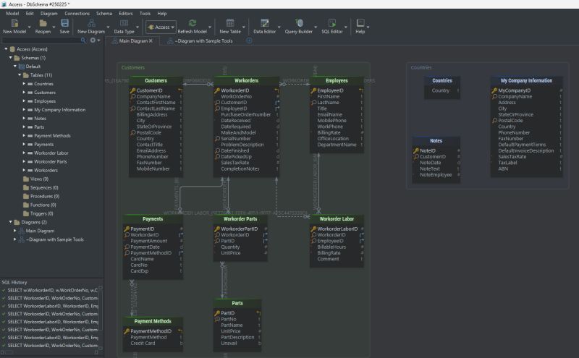
Task: Open the dropdown arrow next to New Table
Action: pyautogui.click(x=243, y=27)
